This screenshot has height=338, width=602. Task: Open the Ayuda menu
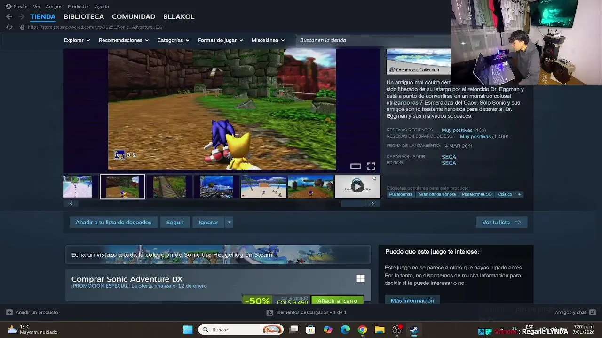[x=102, y=7]
